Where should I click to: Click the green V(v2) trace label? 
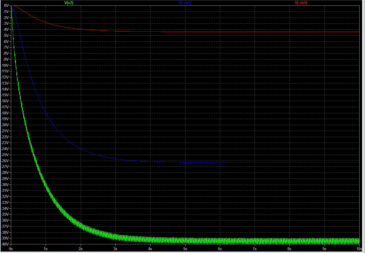[69, 3]
